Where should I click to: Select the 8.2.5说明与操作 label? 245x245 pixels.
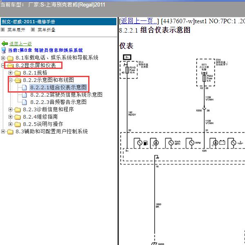pyautogui.click(x=43, y=124)
